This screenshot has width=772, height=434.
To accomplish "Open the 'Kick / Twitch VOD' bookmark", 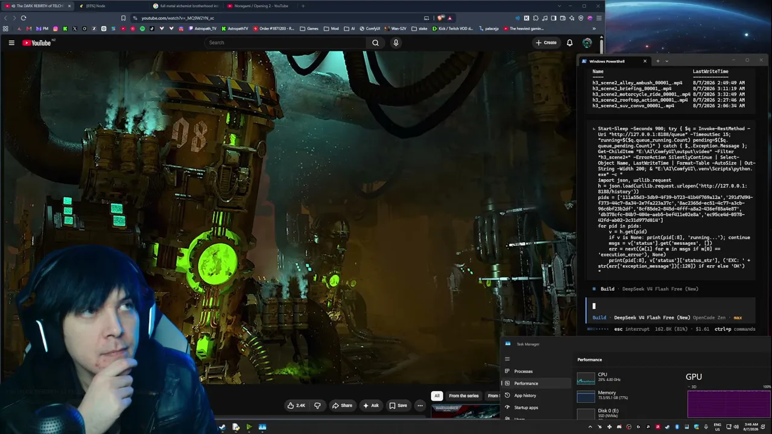I will tap(453, 28).
